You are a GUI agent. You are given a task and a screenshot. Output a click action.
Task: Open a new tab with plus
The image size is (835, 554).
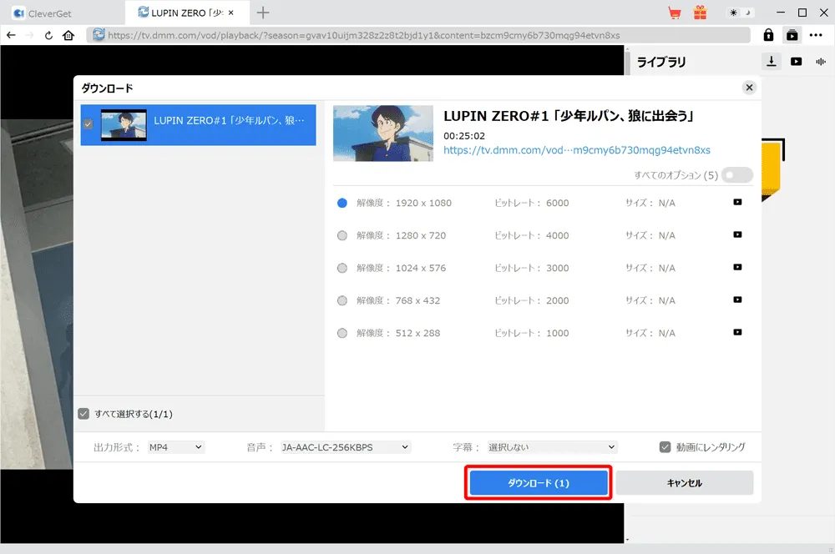click(263, 13)
